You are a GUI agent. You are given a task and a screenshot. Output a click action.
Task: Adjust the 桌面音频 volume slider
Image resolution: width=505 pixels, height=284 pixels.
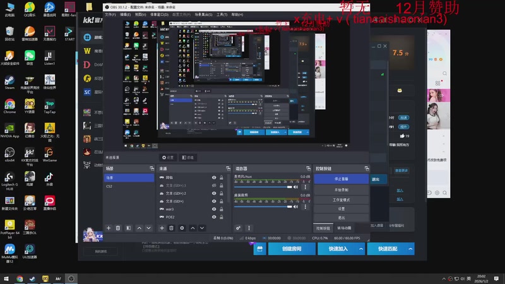(263, 207)
